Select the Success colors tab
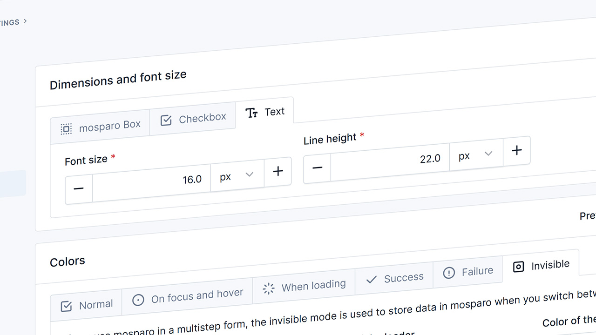Screen dimensions: 596x335 pyautogui.click(x=394, y=278)
